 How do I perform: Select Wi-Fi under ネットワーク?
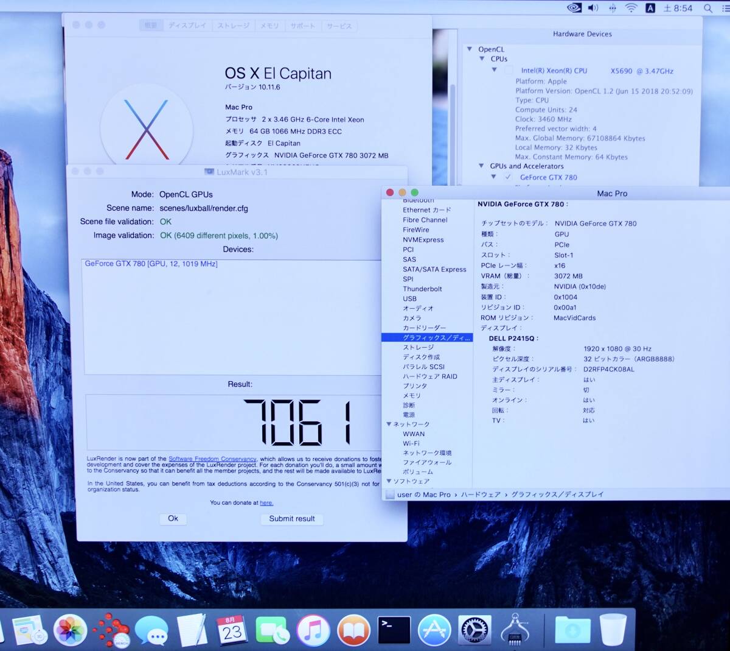coord(411,443)
